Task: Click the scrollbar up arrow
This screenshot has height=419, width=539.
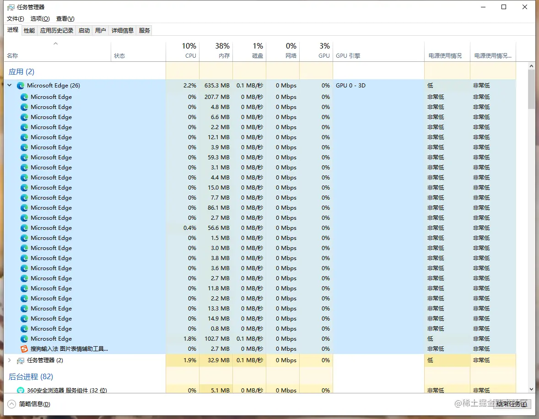Action: (x=531, y=66)
